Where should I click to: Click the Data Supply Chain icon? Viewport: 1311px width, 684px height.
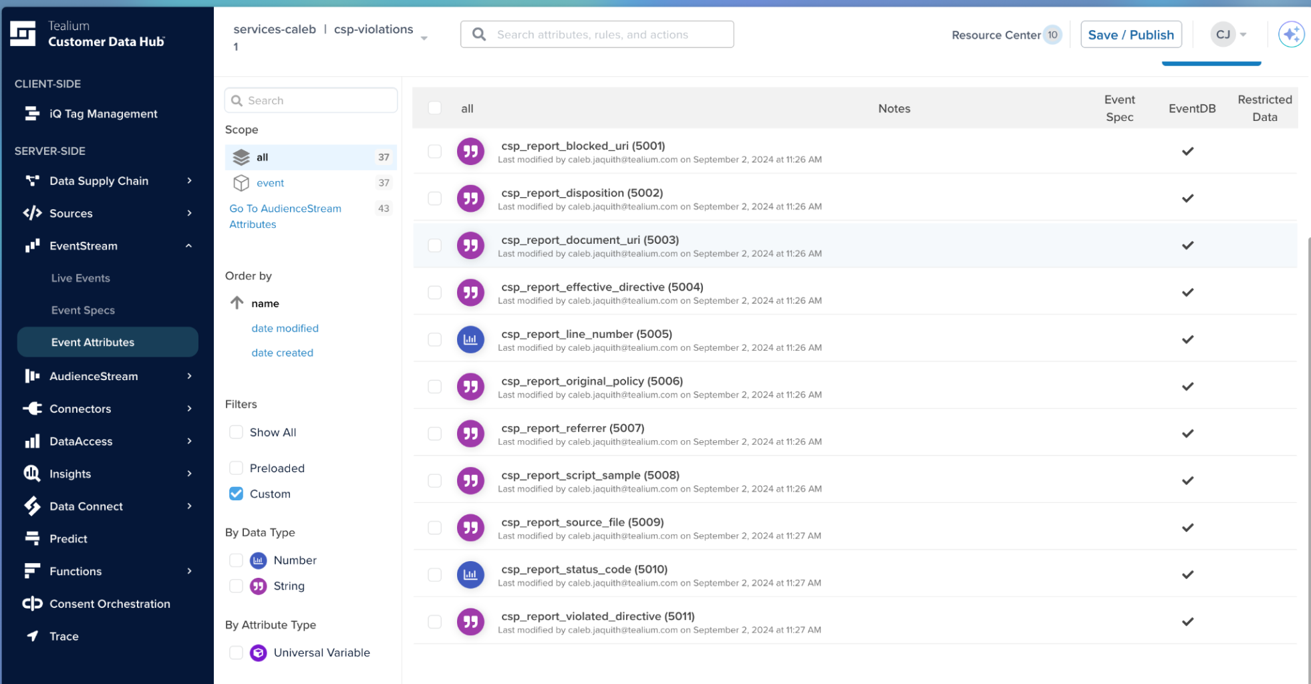[32, 180]
